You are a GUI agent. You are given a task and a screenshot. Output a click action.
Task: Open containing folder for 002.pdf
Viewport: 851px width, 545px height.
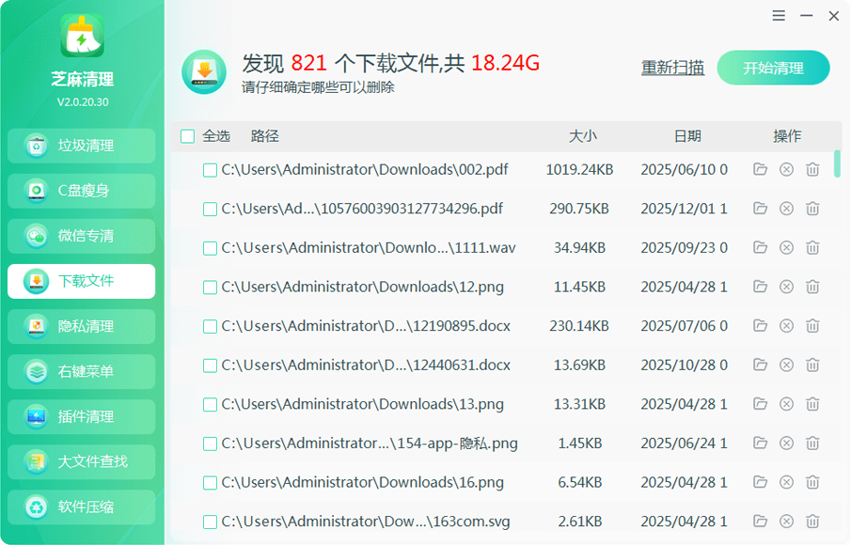[760, 169]
